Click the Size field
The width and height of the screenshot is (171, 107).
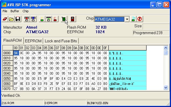[x=156, y=26]
